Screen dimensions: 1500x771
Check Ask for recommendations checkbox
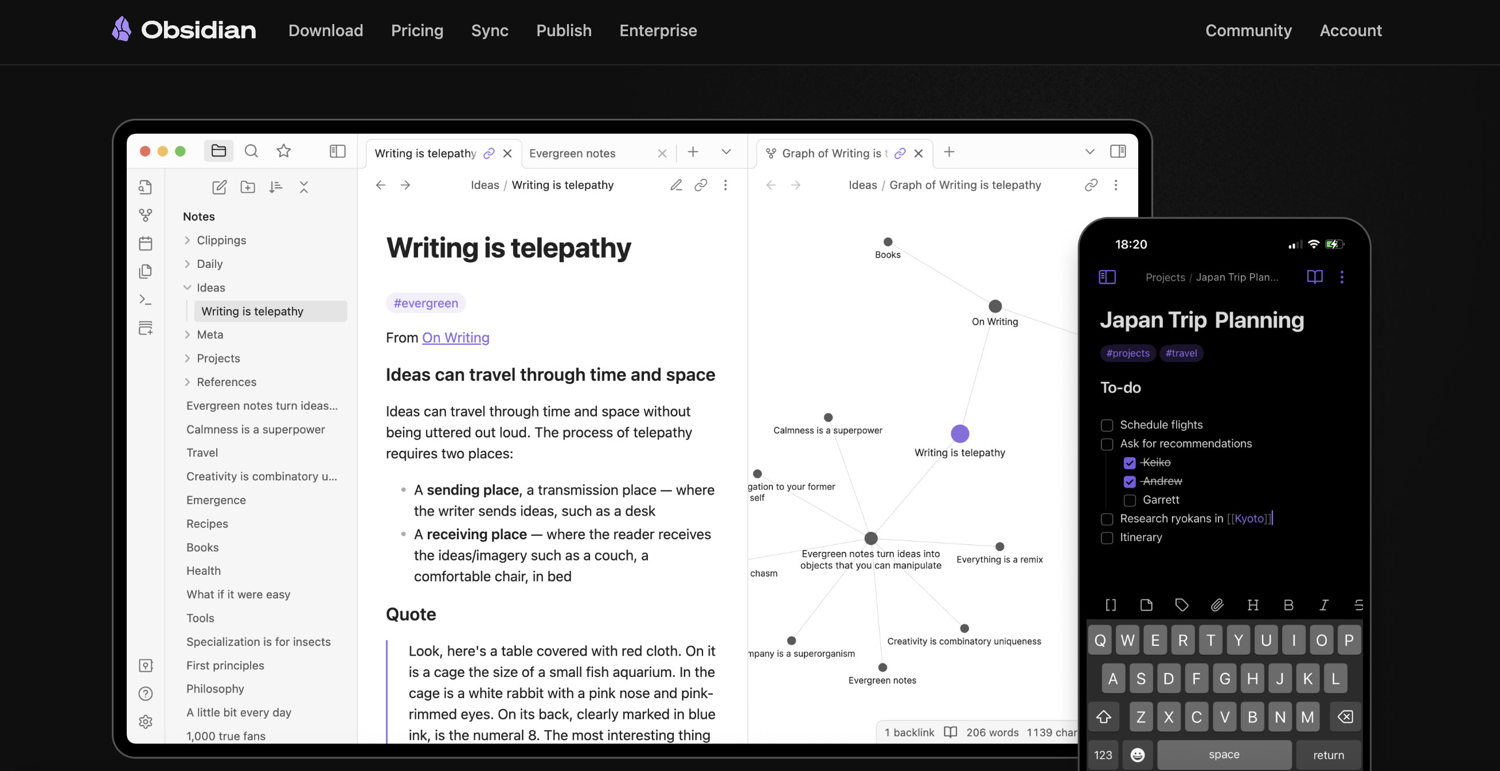pos(1107,444)
